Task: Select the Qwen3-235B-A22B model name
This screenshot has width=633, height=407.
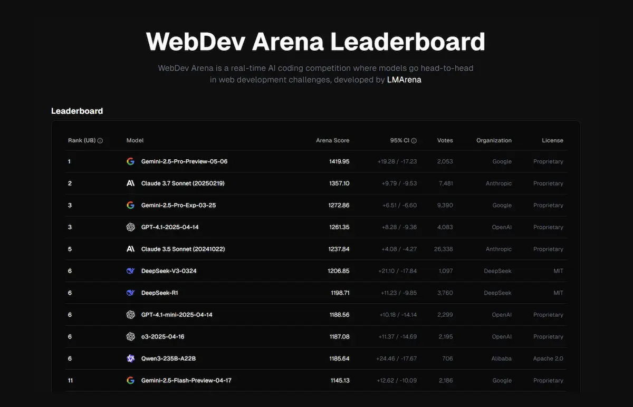Action: [169, 358]
